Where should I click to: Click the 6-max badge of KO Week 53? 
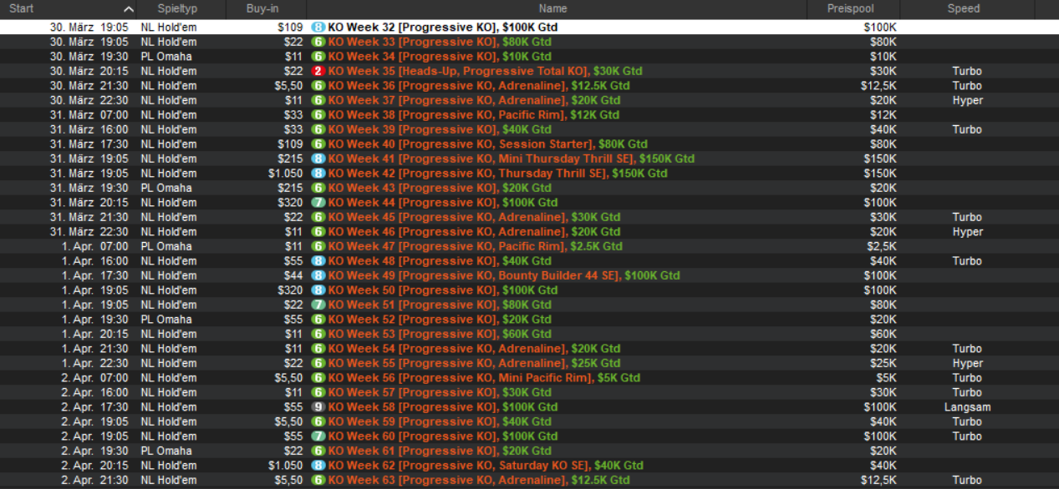coord(318,334)
